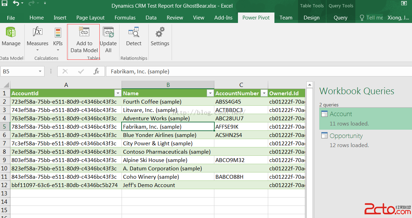Viewport: 412px width, 218px height.
Task: Click cell Alpine Ski House (sample)
Action: pyautogui.click(x=168, y=160)
